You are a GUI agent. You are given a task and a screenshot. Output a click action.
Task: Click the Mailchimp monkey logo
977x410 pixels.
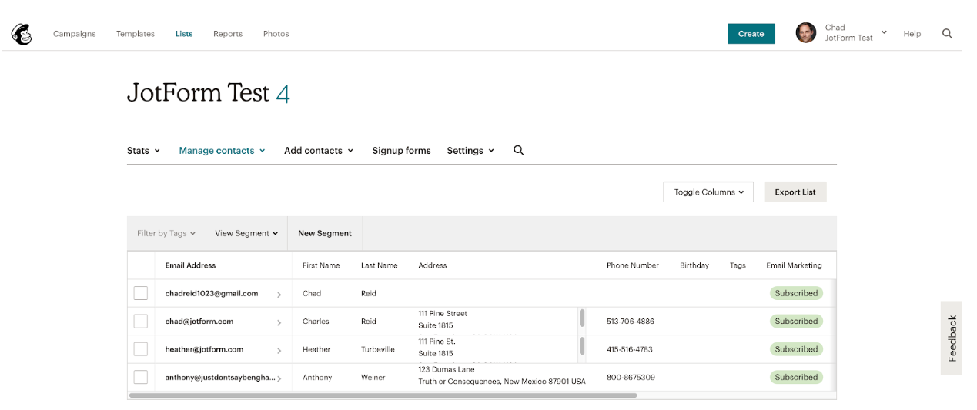[22, 34]
